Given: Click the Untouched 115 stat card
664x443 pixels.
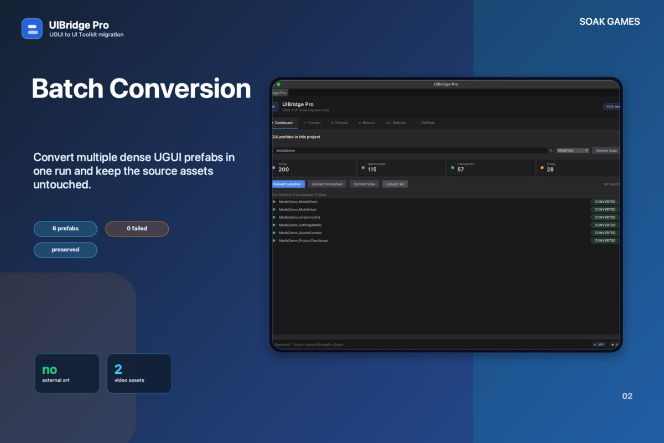Looking at the screenshot, I should pos(401,168).
